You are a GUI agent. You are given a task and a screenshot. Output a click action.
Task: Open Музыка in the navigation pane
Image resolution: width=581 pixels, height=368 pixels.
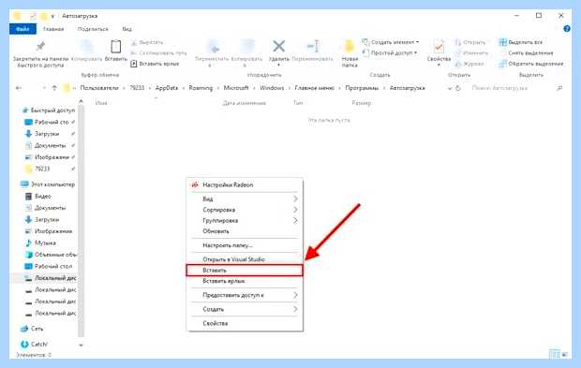pos(40,243)
